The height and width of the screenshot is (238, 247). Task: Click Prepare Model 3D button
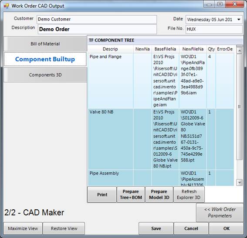(x=159, y=194)
